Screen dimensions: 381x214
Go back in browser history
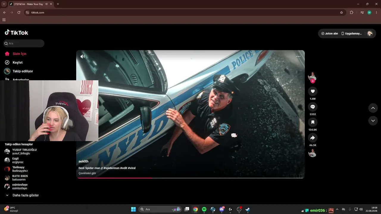pos(4,12)
